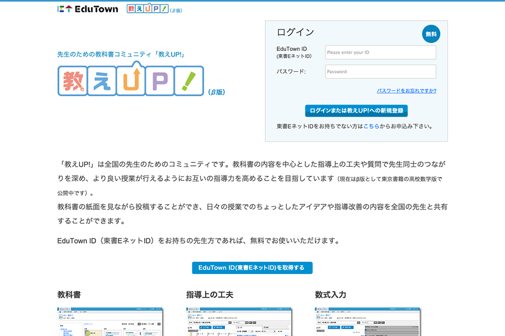Image resolution: width=505 pixels, height=336 pixels.
Task: Open the パスワードをお忘れですか? link
Action: [x=406, y=91]
